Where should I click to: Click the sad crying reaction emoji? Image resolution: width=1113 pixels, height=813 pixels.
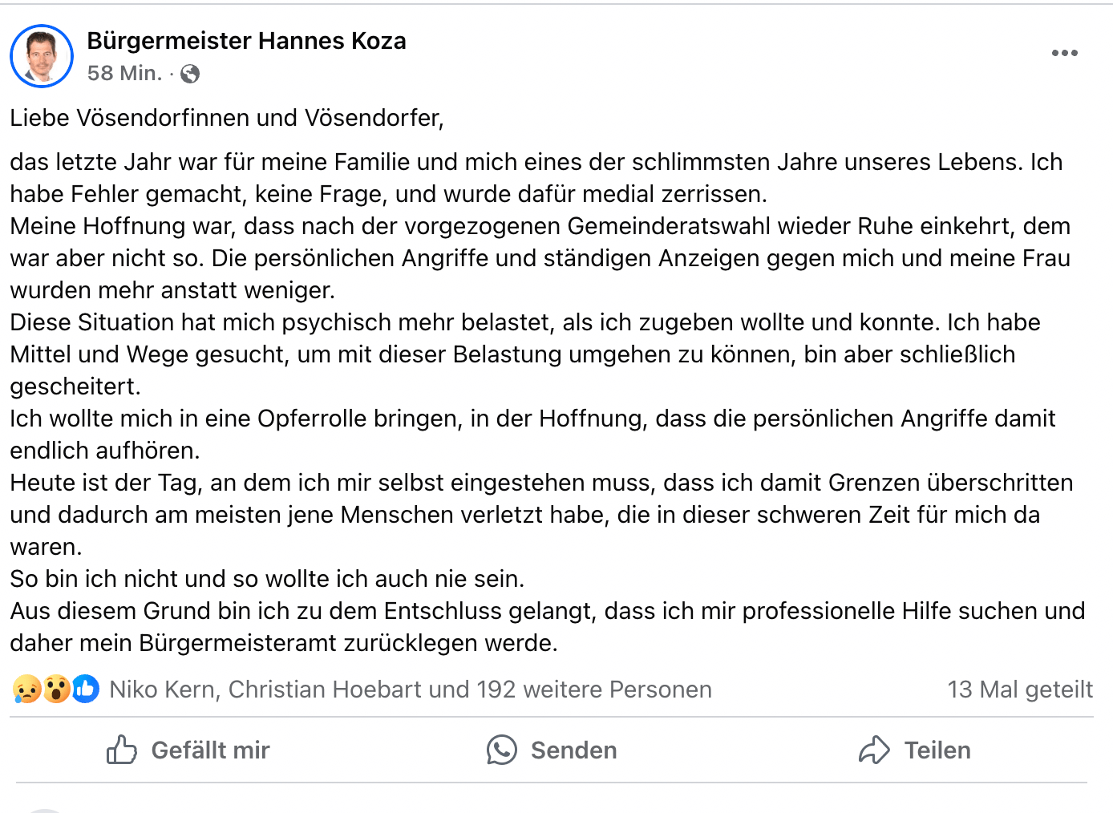(26, 690)
